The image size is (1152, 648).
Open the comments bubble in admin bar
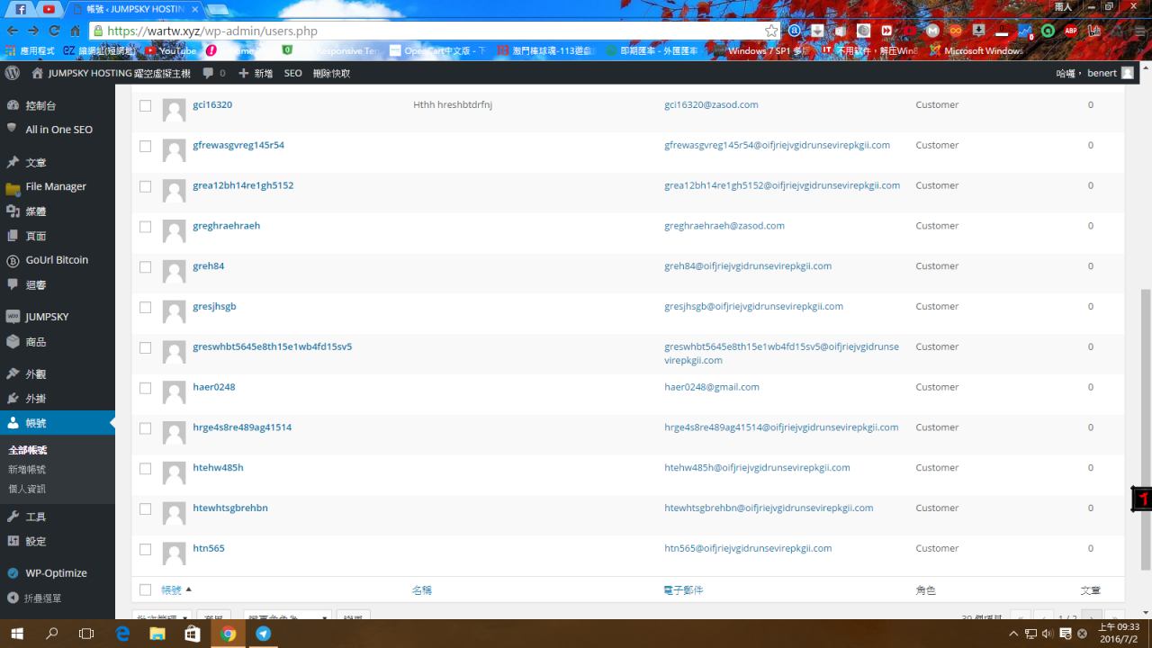[x=213, y=73]
